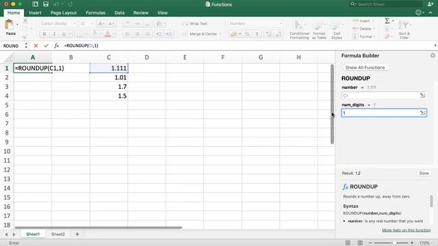Image resolution: width=438 pixels, height=246 pixels.
Task: Click the font color A icon
Action: (107, 34)
